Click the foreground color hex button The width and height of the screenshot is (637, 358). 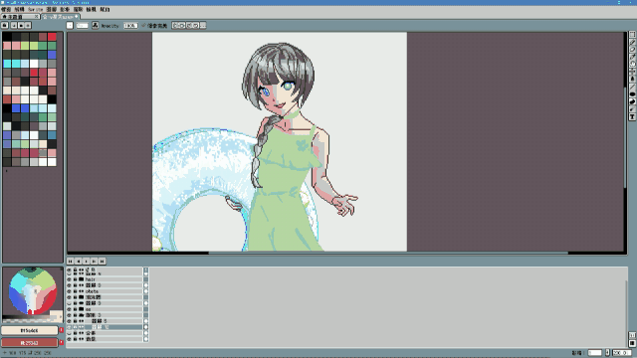(29, 330)
